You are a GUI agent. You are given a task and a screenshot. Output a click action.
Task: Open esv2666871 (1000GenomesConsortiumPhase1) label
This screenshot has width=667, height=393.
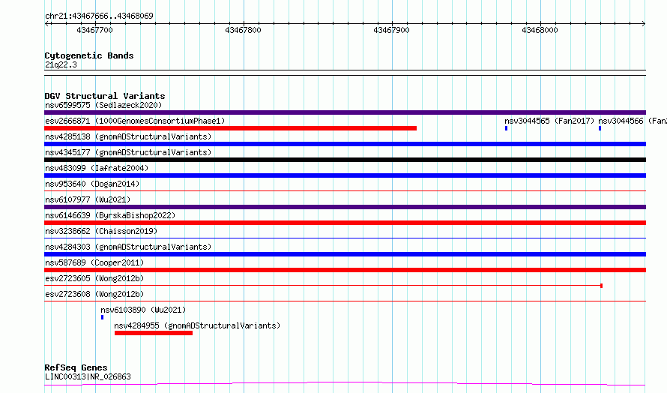[x=135, y=121]
